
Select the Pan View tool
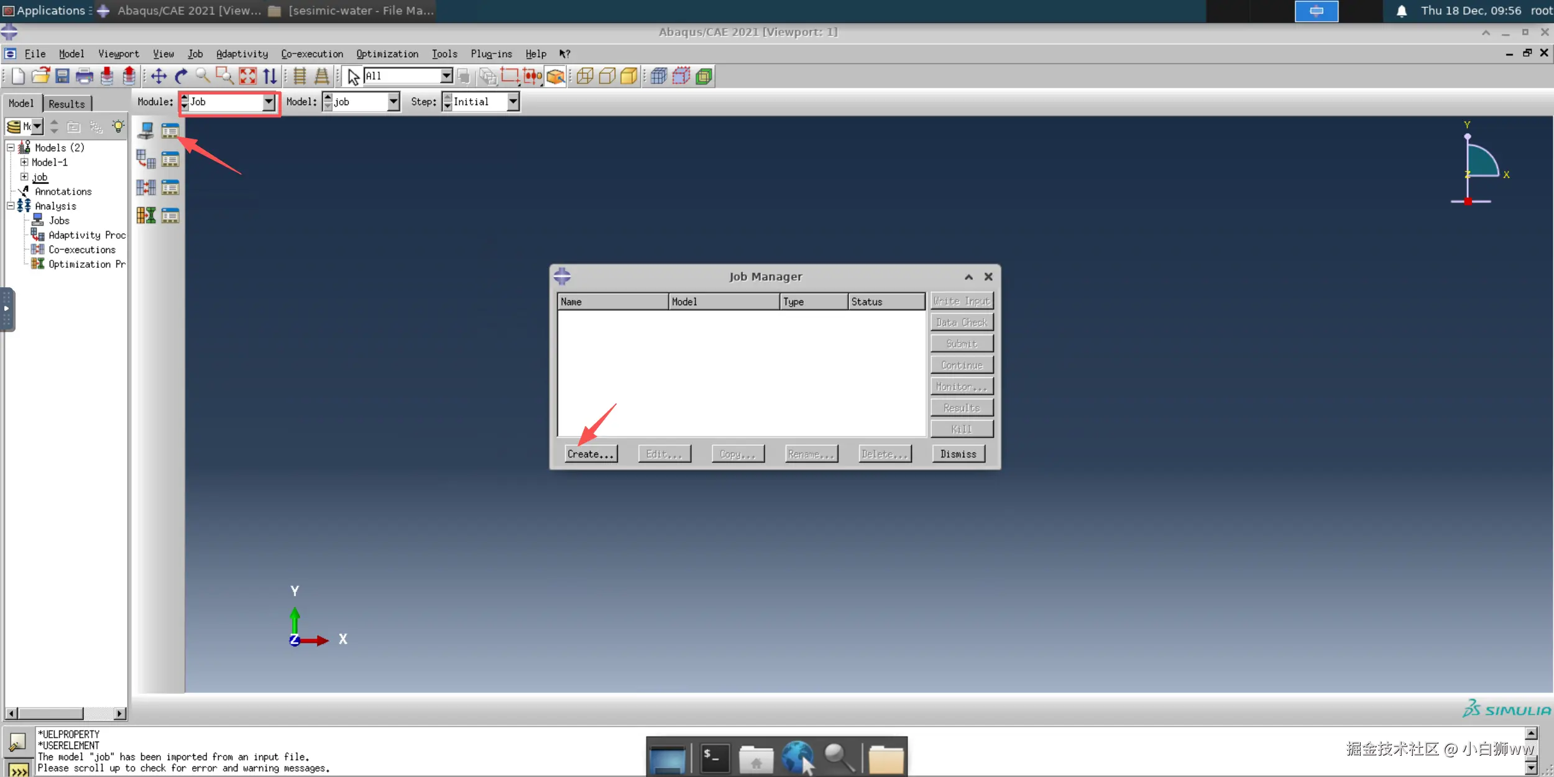click(159, 76)
